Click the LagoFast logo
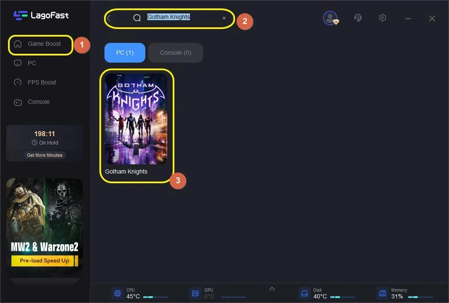The height and width of the screenshot is (303, 449). (x=41, y=16)
